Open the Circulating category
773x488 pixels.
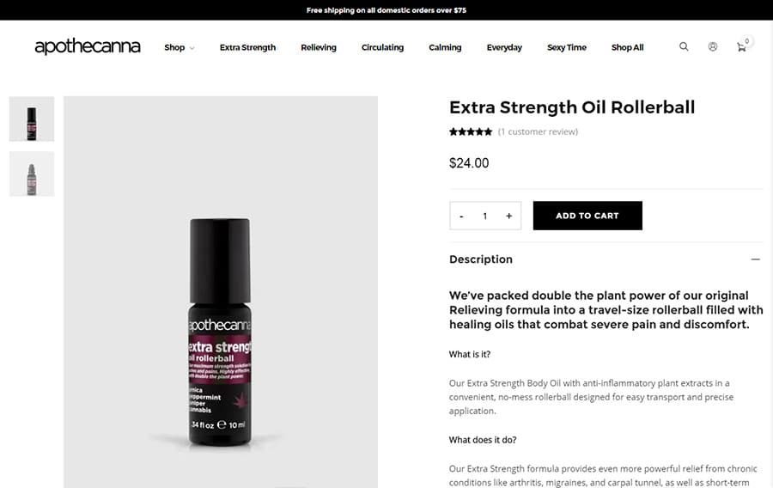pos(382,48)
